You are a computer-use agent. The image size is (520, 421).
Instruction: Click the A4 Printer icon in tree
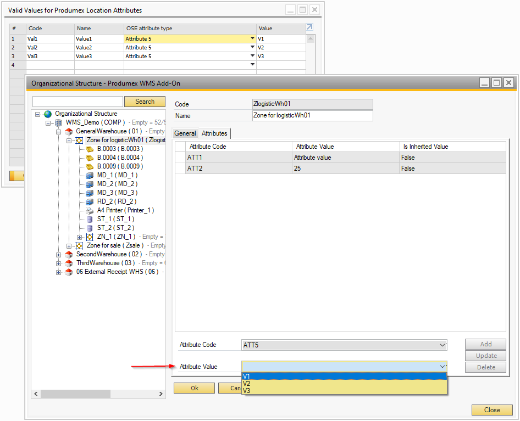[x=90, y=210]
